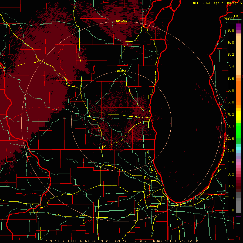The image size is (243, 243).
Task: Click the KMKX 9 DEC 25 17:06 timestamp
Action: point(176,241)
